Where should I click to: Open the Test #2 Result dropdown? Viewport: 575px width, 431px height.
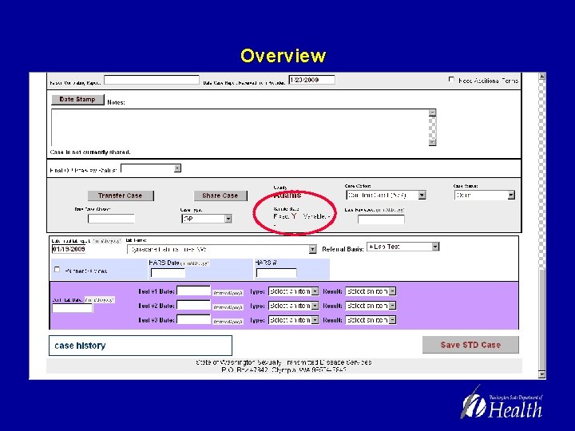[x=371, y=306]
